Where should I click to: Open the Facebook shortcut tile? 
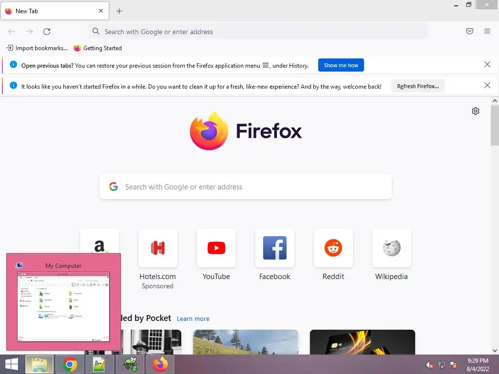coord(275,248)
